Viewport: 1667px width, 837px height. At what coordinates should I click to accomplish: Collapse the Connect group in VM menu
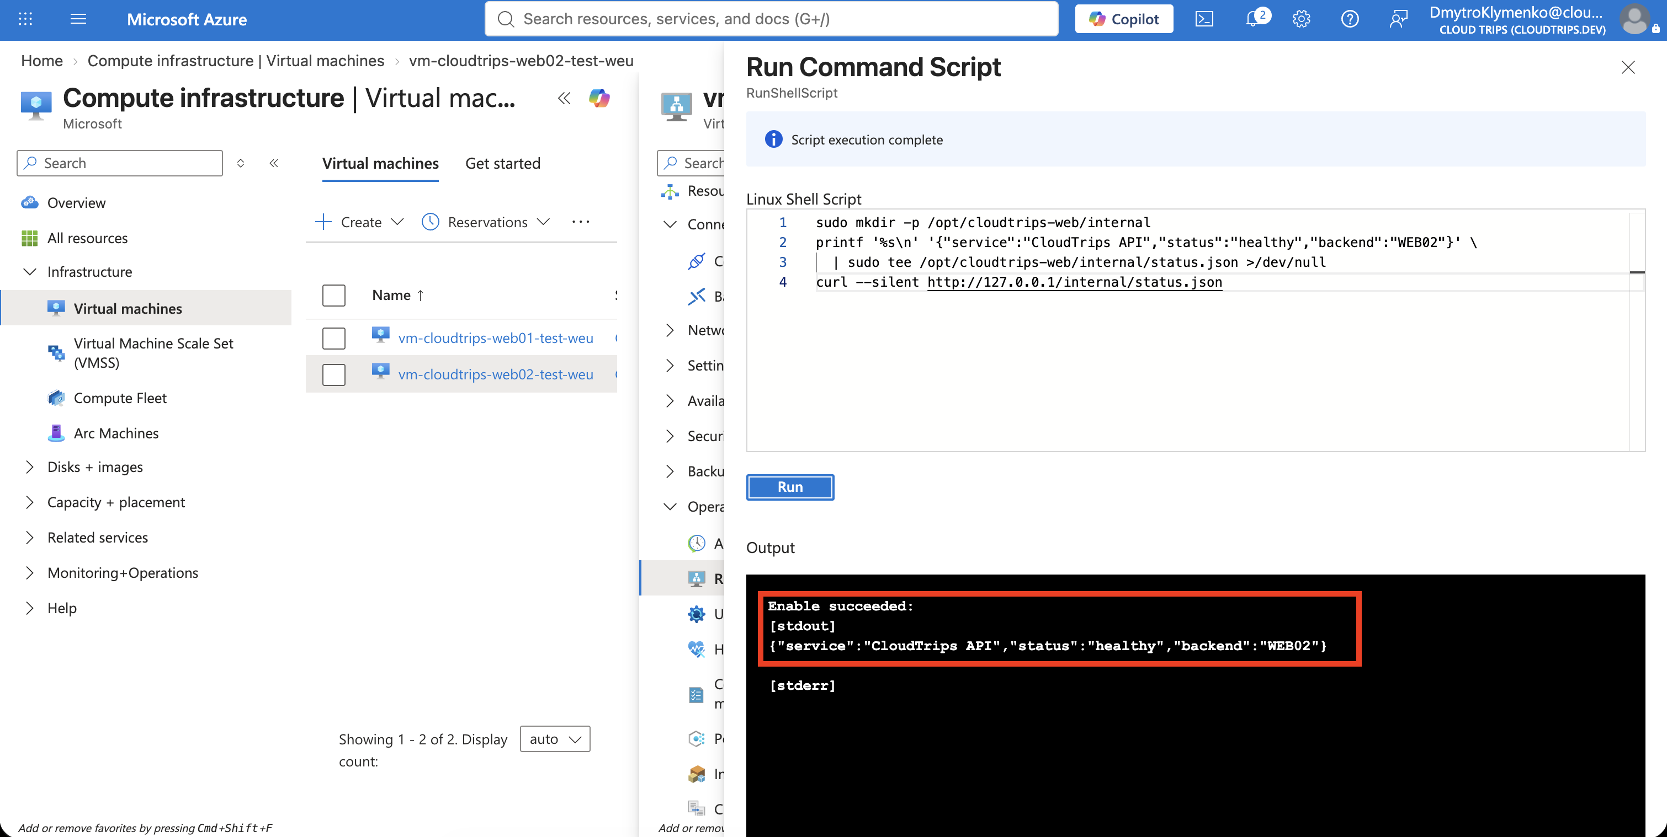point(671,224)
